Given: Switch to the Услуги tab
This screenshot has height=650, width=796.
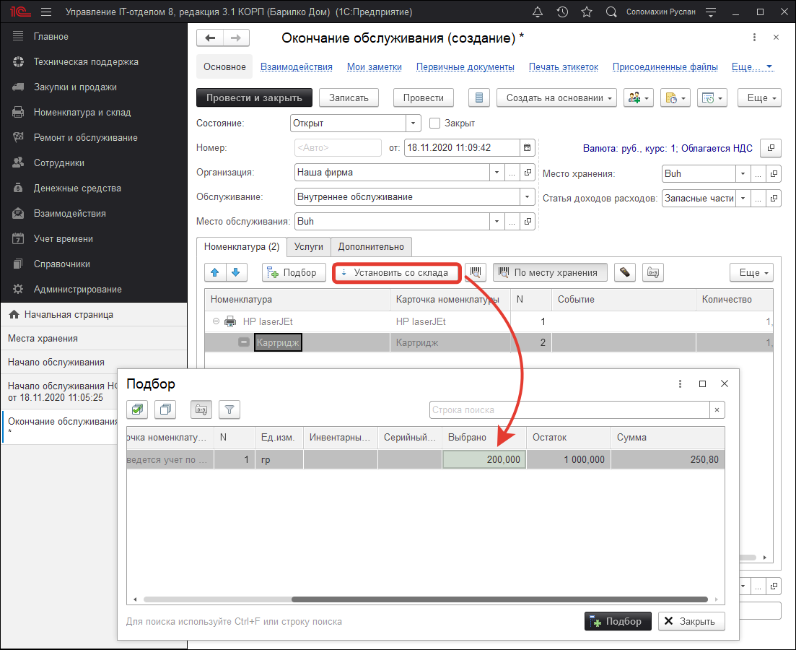Looking at the screenshot, I should tap(309, 246).
